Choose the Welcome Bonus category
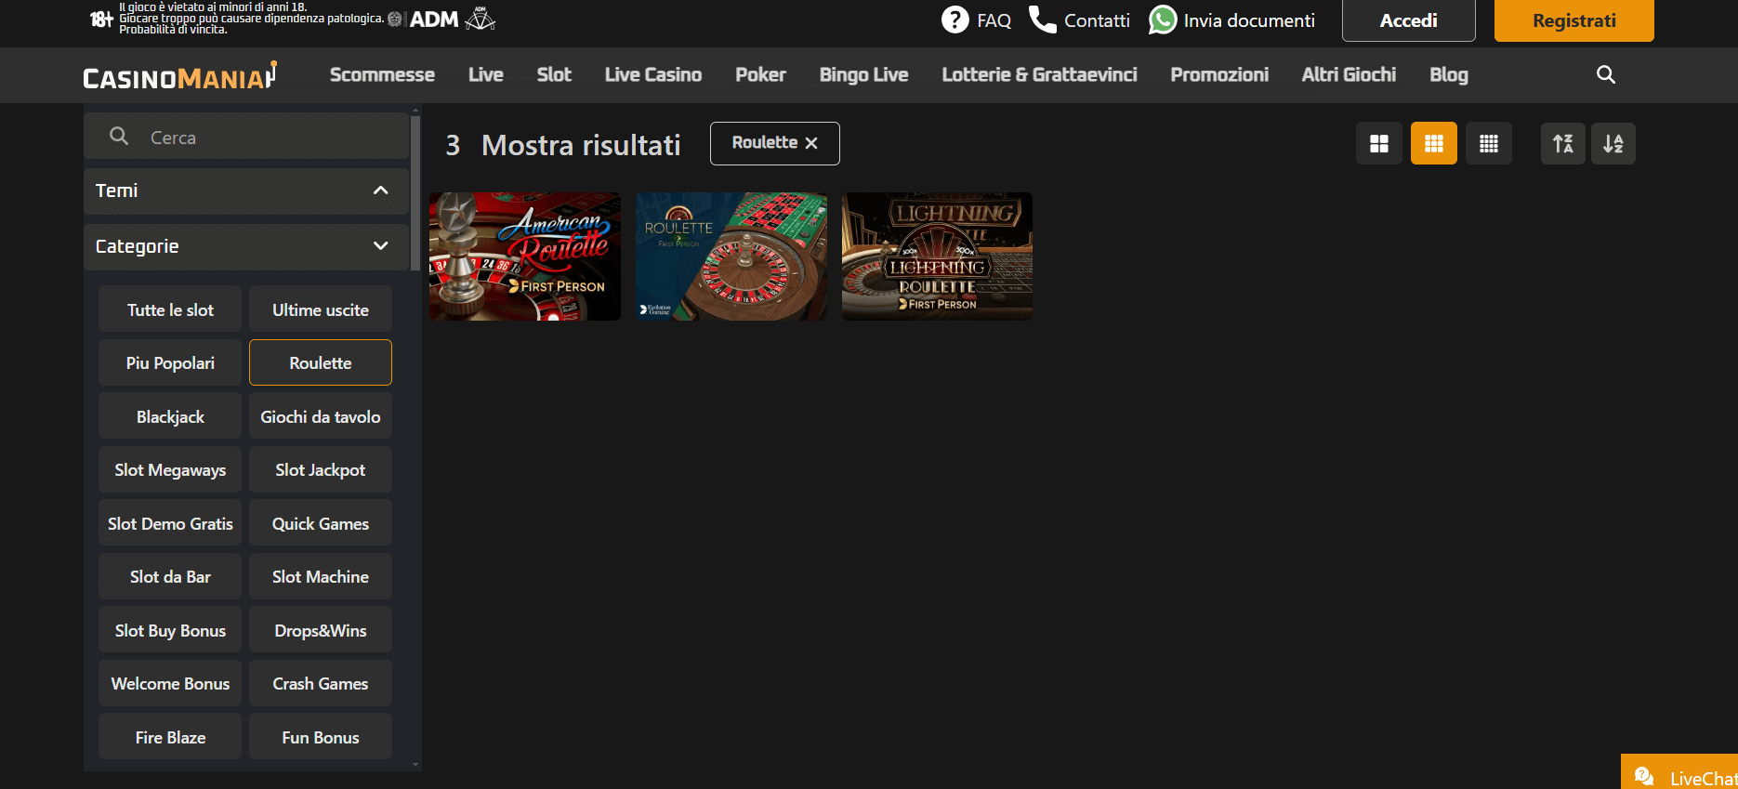This screenshot has height=789, width=1738. (170, 683)
